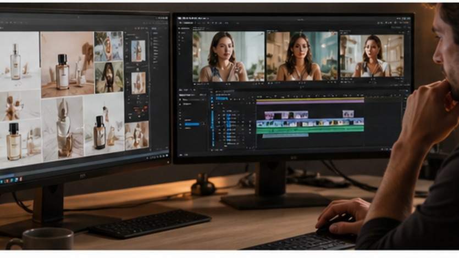
Task: Select the small isolated clip on the upper video track
Action: pyautogui.click(x=348, y=114)
